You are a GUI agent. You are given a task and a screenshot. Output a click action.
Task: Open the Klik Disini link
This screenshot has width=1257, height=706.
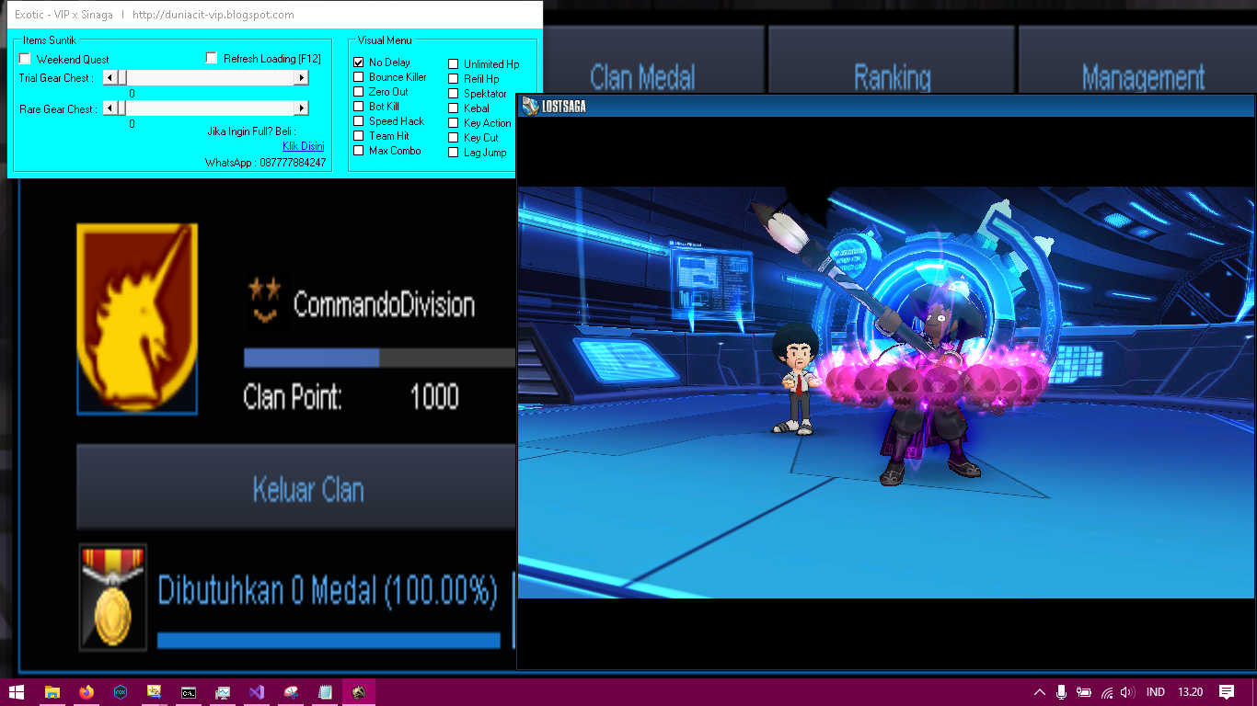point(303,146)
